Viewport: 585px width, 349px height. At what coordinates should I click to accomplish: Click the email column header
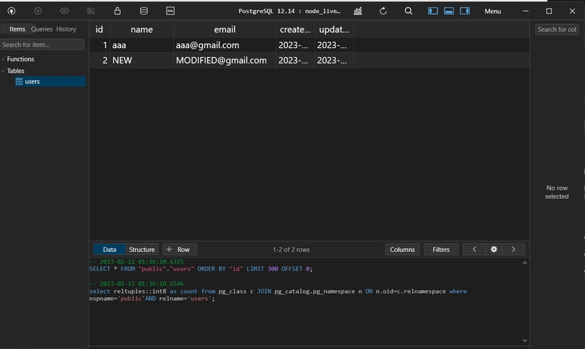pyautogui.click(x=224, y=29)
